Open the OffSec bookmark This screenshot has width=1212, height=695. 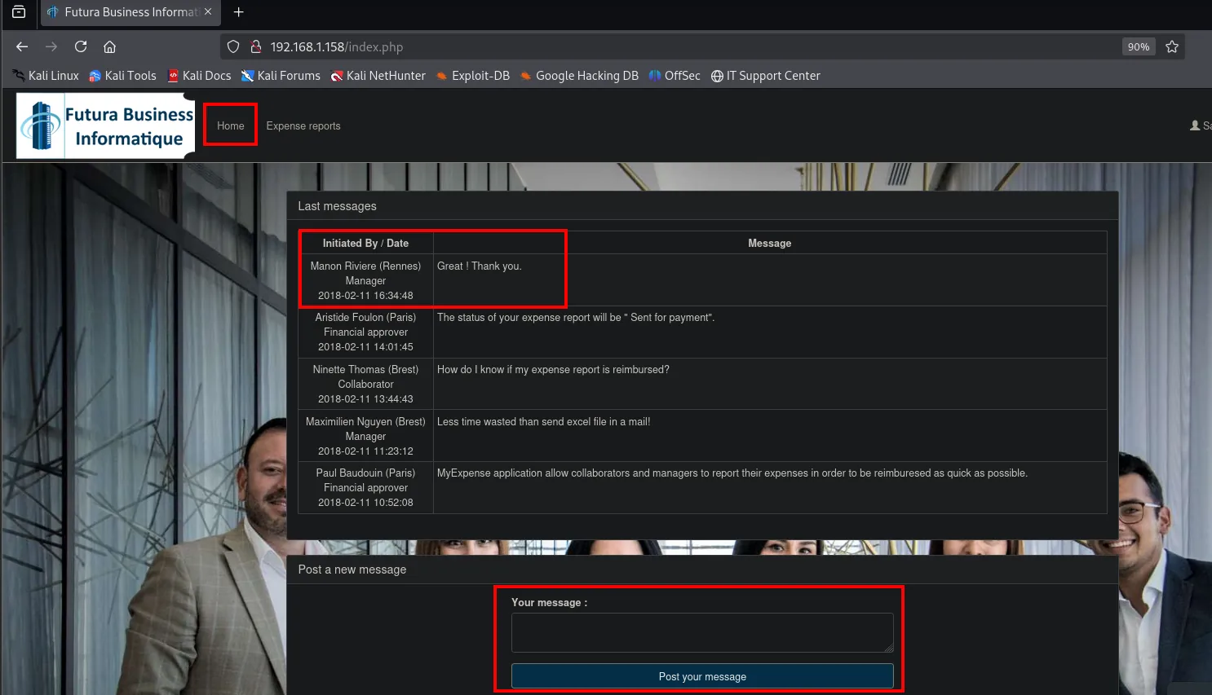click(x=675, y=76)
